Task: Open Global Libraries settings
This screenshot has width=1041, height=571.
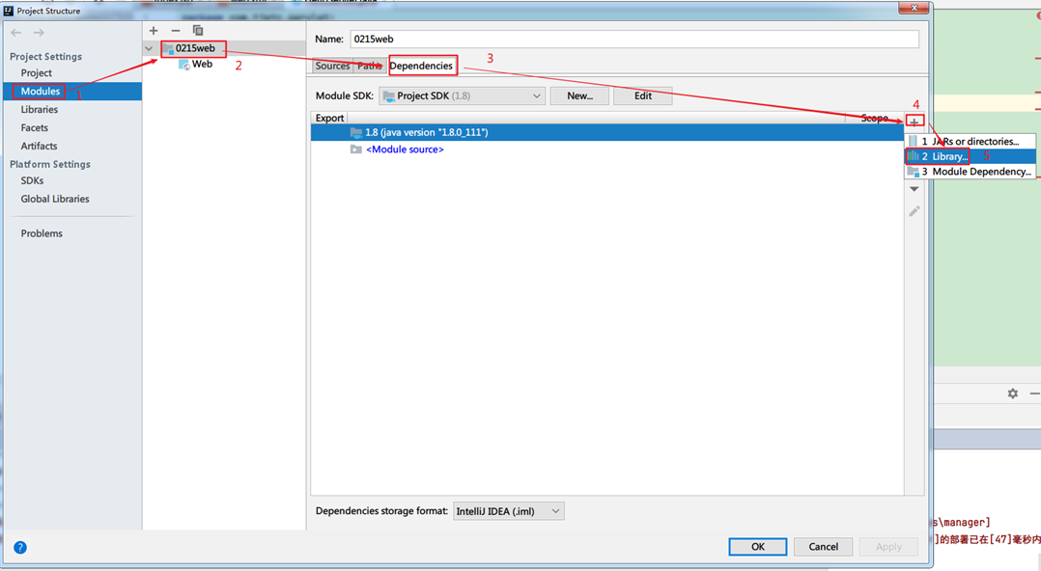Action: click(55, 199)
